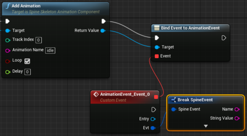This screenshot has width=247, height=136.
Task: Expand the Break SpineEvent node pins
Action: click(x=206, y=126)
